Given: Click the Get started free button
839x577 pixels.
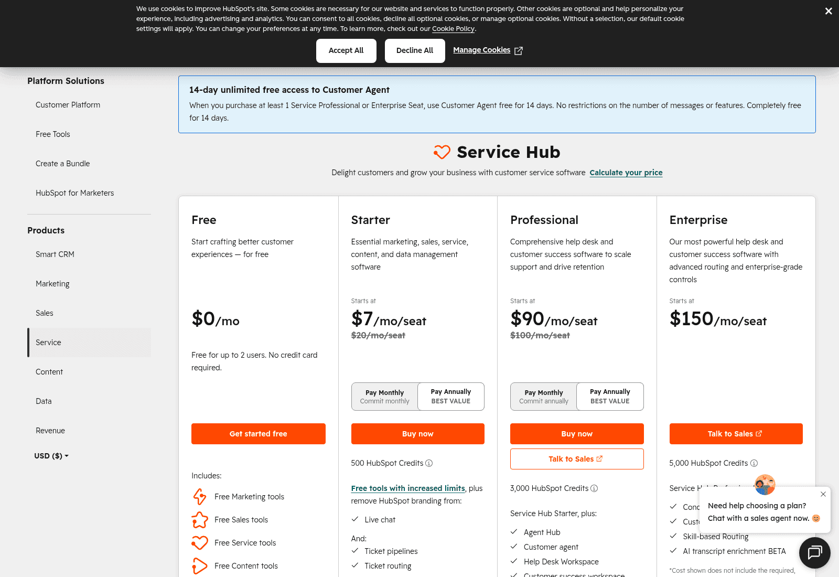Looking at the screenshot, I should (x=259, y=434).
